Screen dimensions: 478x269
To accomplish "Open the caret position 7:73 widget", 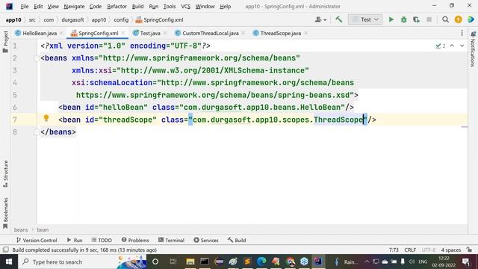I will pos(394,250).
